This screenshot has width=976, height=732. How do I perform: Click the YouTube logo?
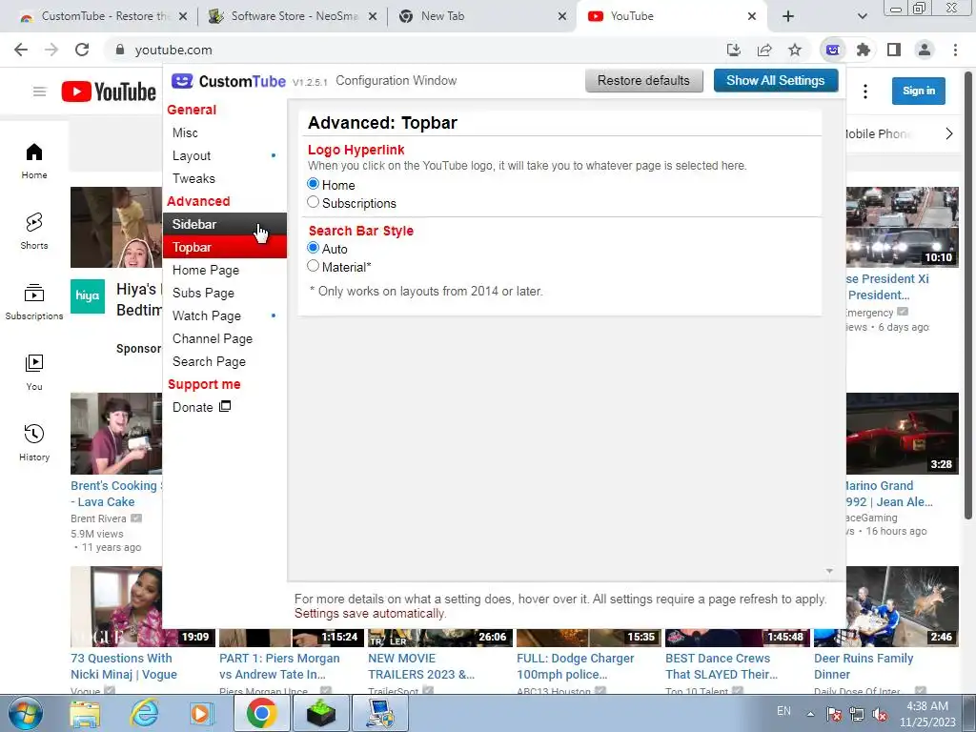point(109,91)
